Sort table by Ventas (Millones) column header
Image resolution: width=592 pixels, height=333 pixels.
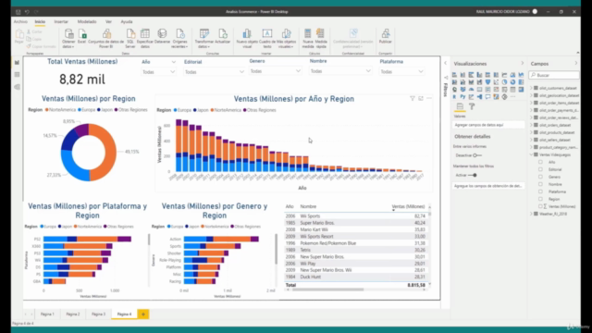(408, 206)
